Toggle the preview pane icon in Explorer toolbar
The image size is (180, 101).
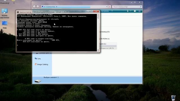135,11
